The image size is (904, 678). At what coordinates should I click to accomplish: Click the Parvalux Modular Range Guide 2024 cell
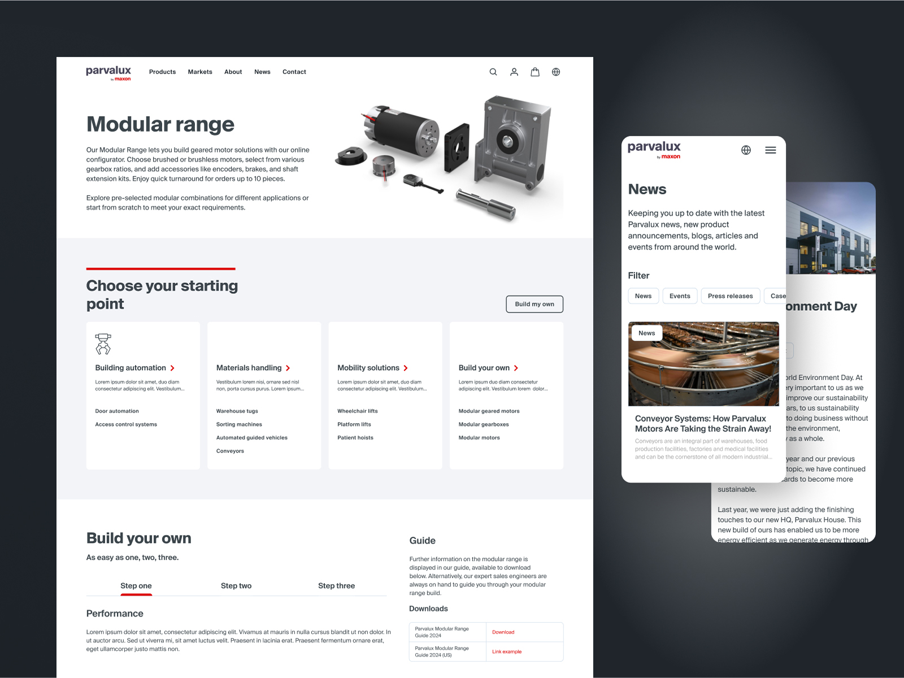(x=447, y=632)
